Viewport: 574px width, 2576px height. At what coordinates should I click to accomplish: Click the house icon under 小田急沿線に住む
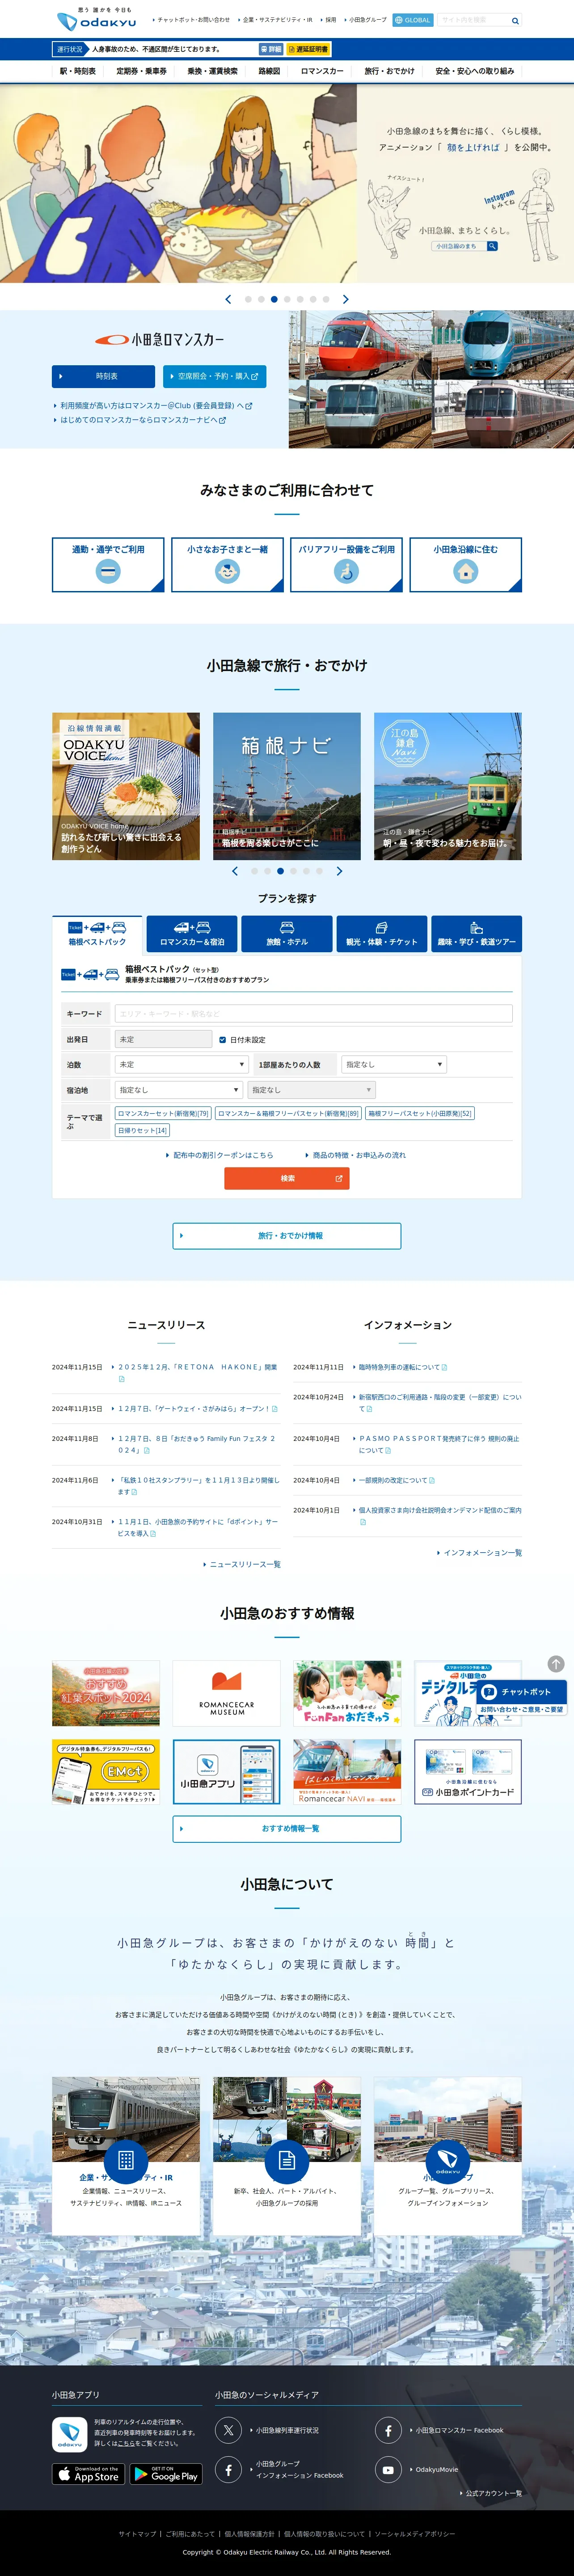(465, 571)
